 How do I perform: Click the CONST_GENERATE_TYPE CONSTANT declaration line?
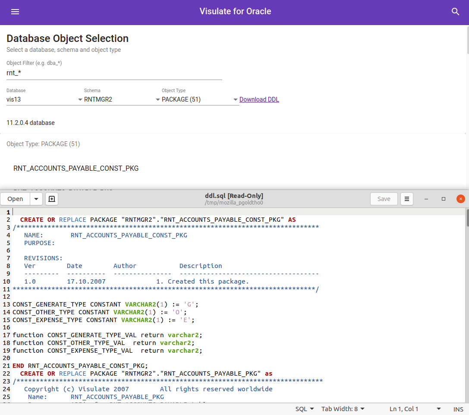(x=105, y=304)
